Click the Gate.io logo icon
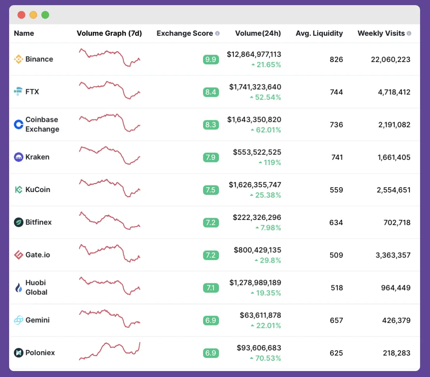The width and height of the screenshot is (430, 377). 18,255
